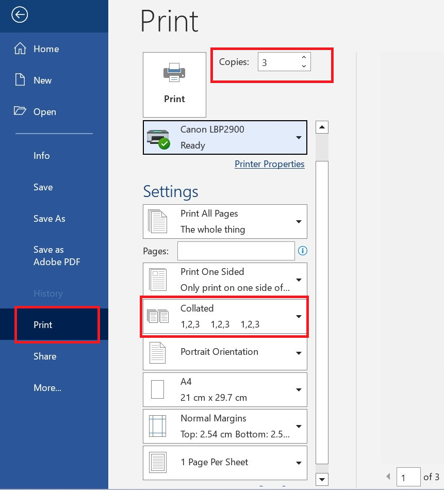The width and height of the screenshot is (444, 490).
Task: Click the settings scrollbar down arrow
Action: (x=322, y=479)
